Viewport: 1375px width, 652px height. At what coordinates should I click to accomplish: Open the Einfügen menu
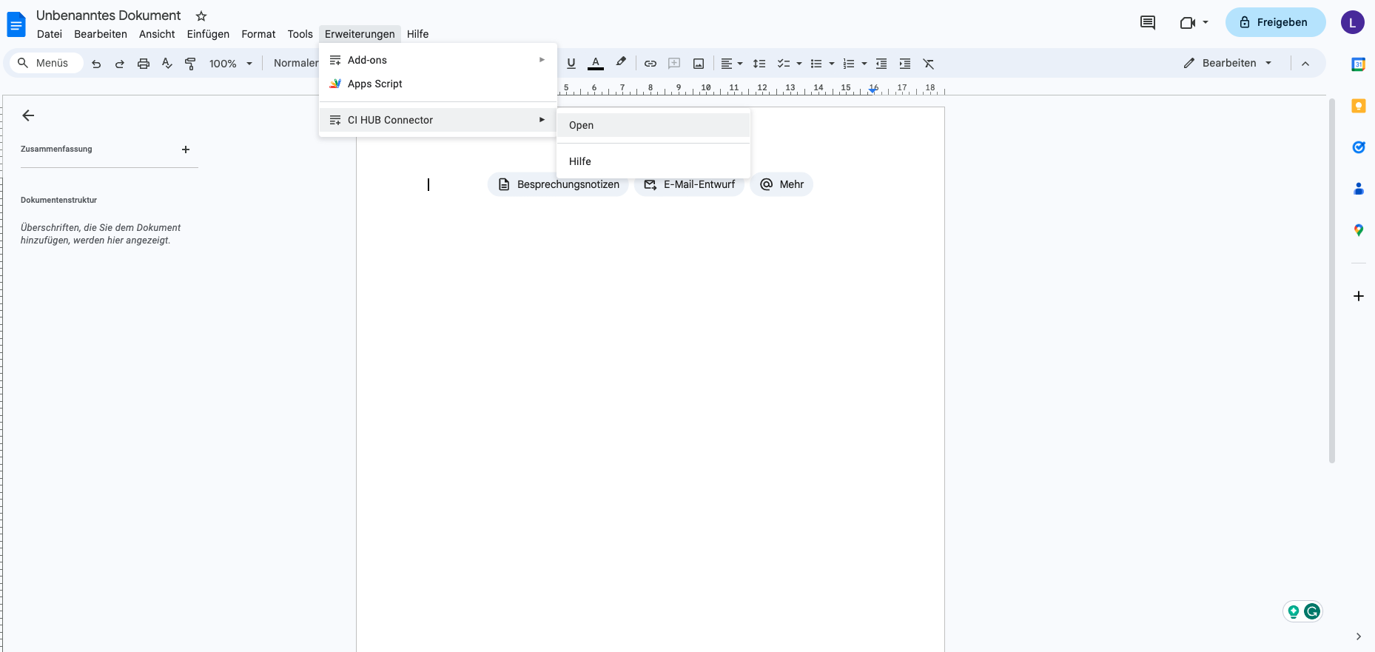coord(208,34)
